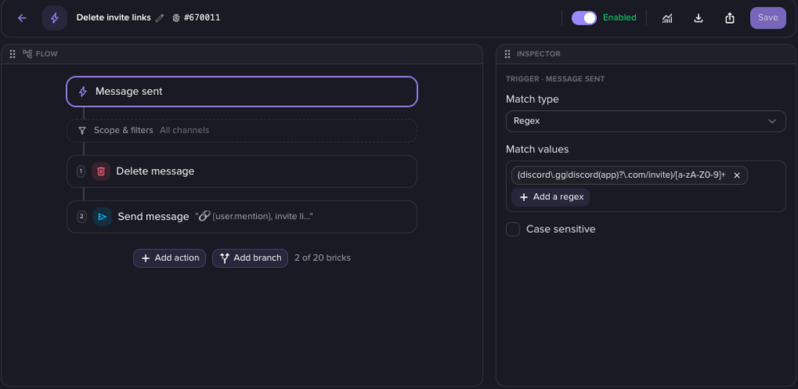
Task: Edit the name with the pencil icon
Action: click(x=160, y=18)
